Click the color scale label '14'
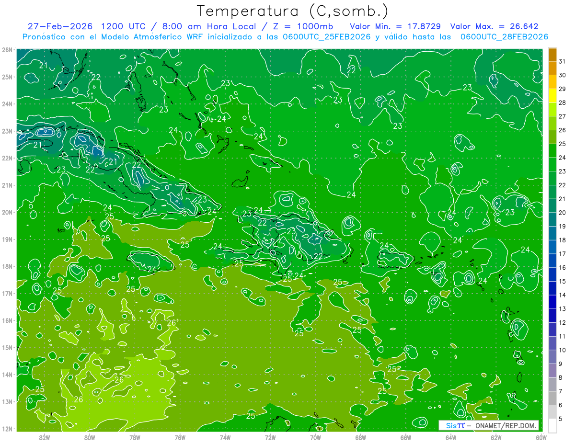575x444 pixels. [563, 296]
